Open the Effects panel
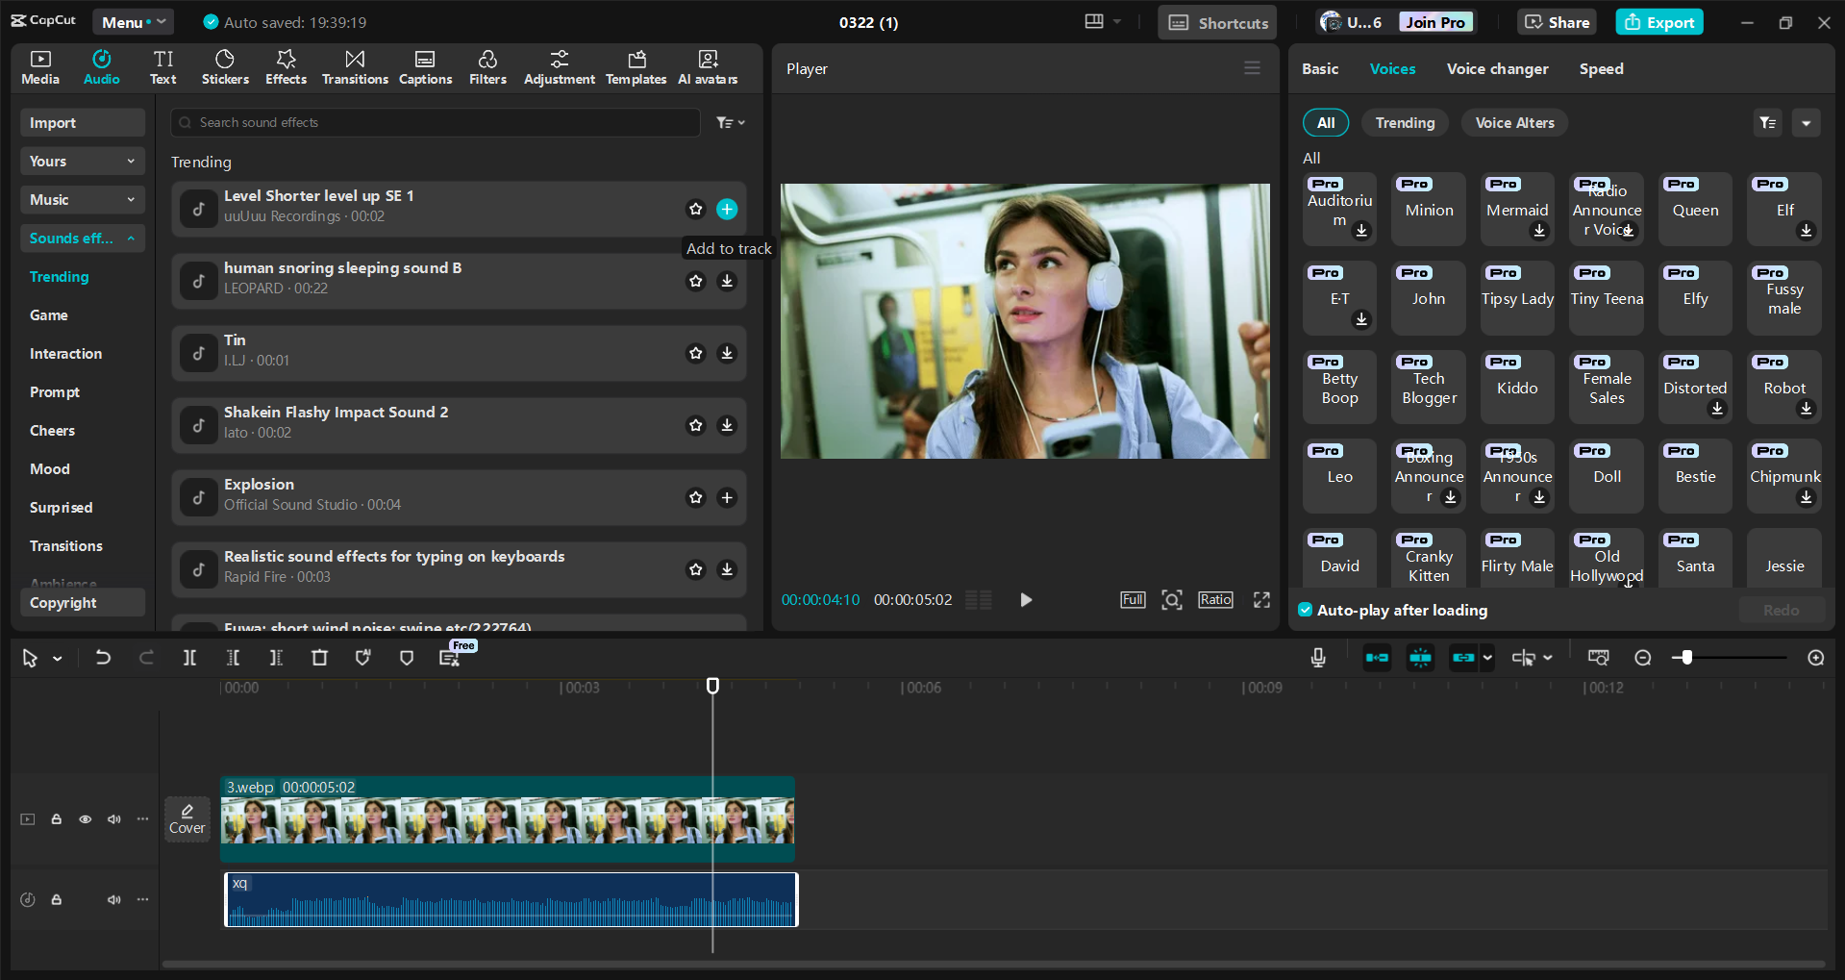 pos(286,66)
